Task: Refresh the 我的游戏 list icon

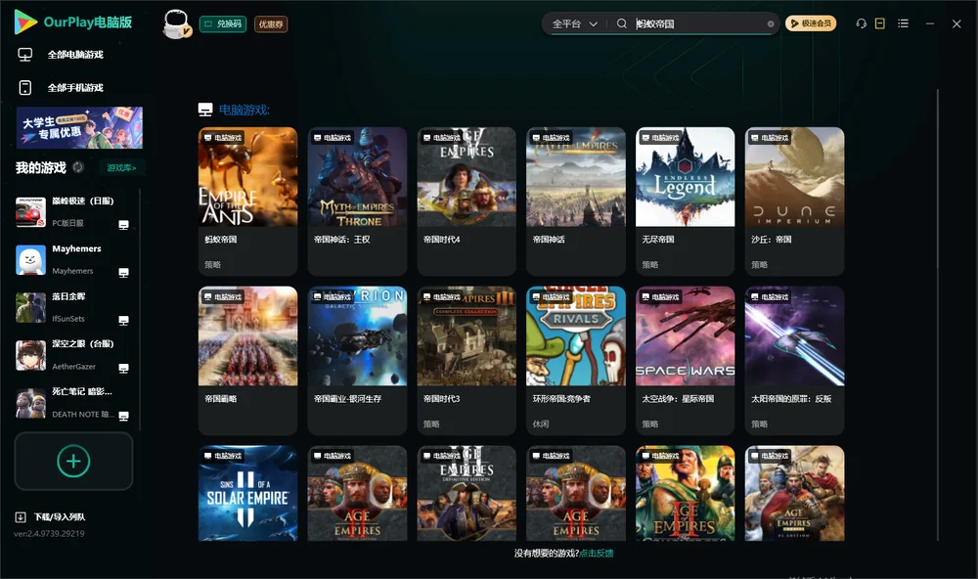Action: click(78, 167)
